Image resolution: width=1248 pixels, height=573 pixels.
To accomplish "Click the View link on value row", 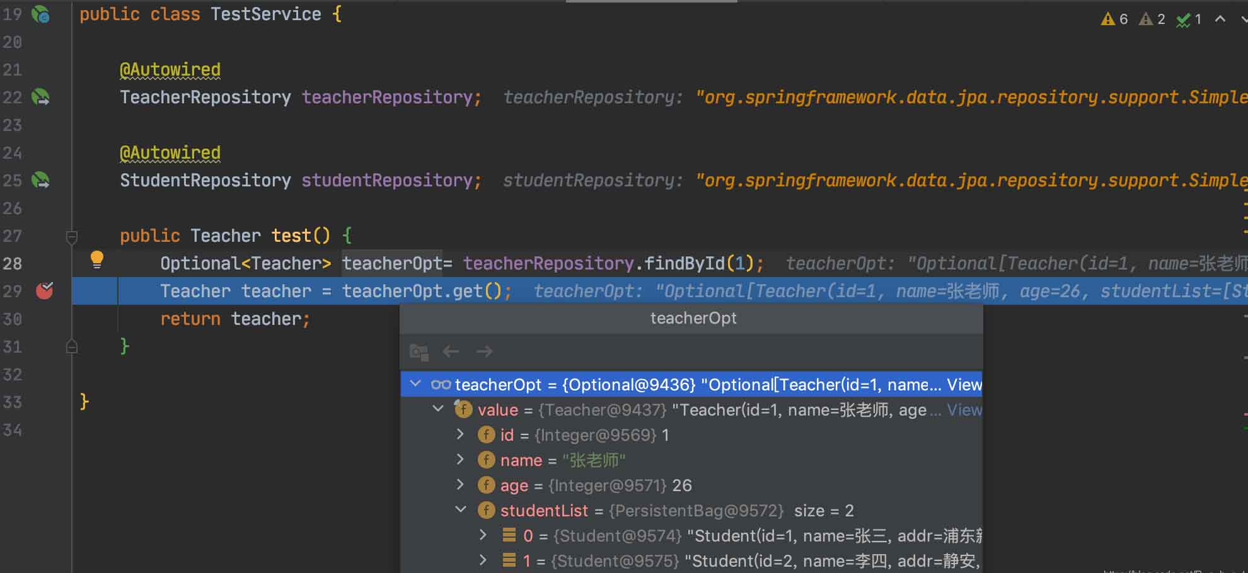I will point(964,410).
